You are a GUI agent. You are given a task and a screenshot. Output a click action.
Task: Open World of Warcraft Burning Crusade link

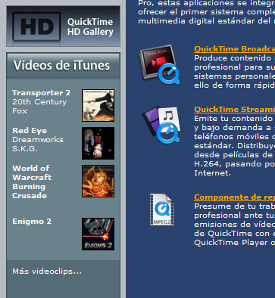32,182
